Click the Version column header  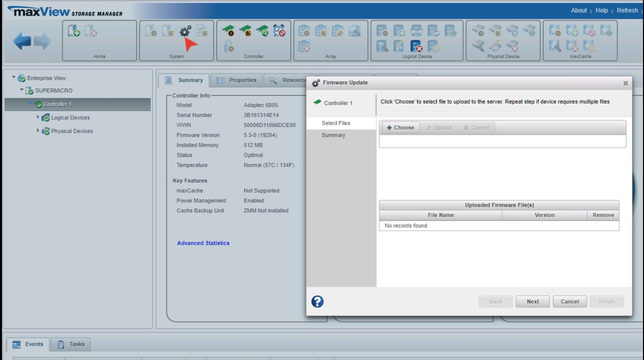click(x=544, y=215)
